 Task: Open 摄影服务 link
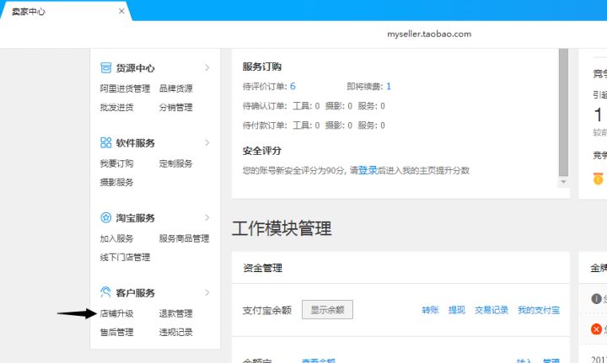pos(116,182)
